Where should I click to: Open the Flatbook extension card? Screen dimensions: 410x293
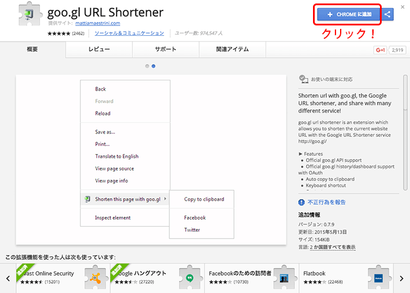coord(346,279)
